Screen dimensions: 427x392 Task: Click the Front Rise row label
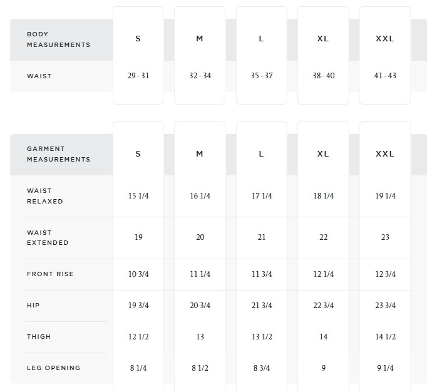[50, 274]
